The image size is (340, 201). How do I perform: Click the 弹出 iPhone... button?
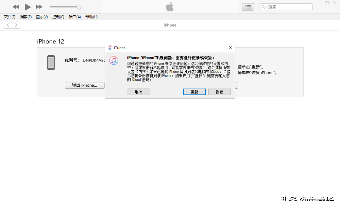pos(85,85)
